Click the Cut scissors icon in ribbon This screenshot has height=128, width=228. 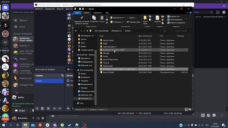click(x=107, y=17)
